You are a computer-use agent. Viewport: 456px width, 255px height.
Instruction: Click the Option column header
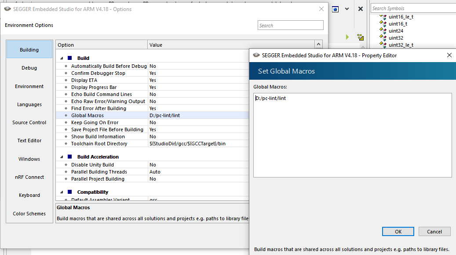[102, 44]
